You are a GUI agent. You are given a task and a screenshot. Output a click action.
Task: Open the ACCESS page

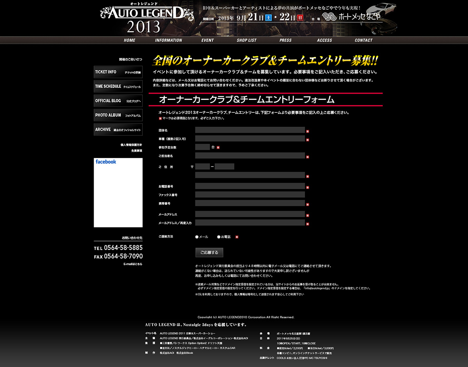[x=324, y=40]
